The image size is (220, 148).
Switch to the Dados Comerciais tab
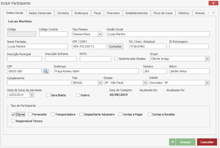[x=40, y=13]
